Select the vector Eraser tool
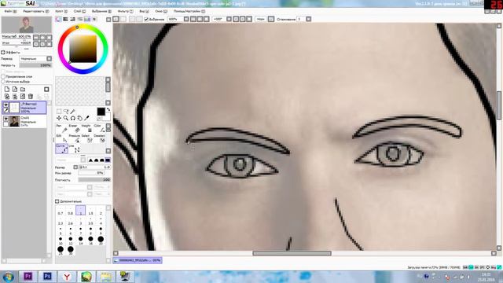Viewport: 503px width, 283px height. 75,128
